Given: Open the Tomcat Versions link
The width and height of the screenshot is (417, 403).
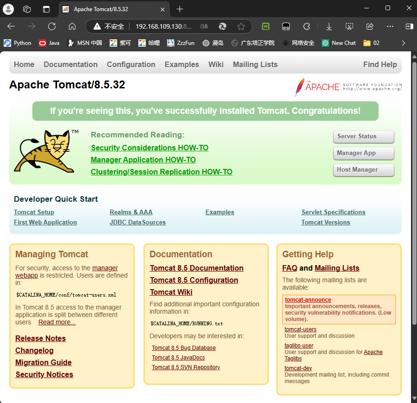Looking at the screenshot, I should pos(326,222).
